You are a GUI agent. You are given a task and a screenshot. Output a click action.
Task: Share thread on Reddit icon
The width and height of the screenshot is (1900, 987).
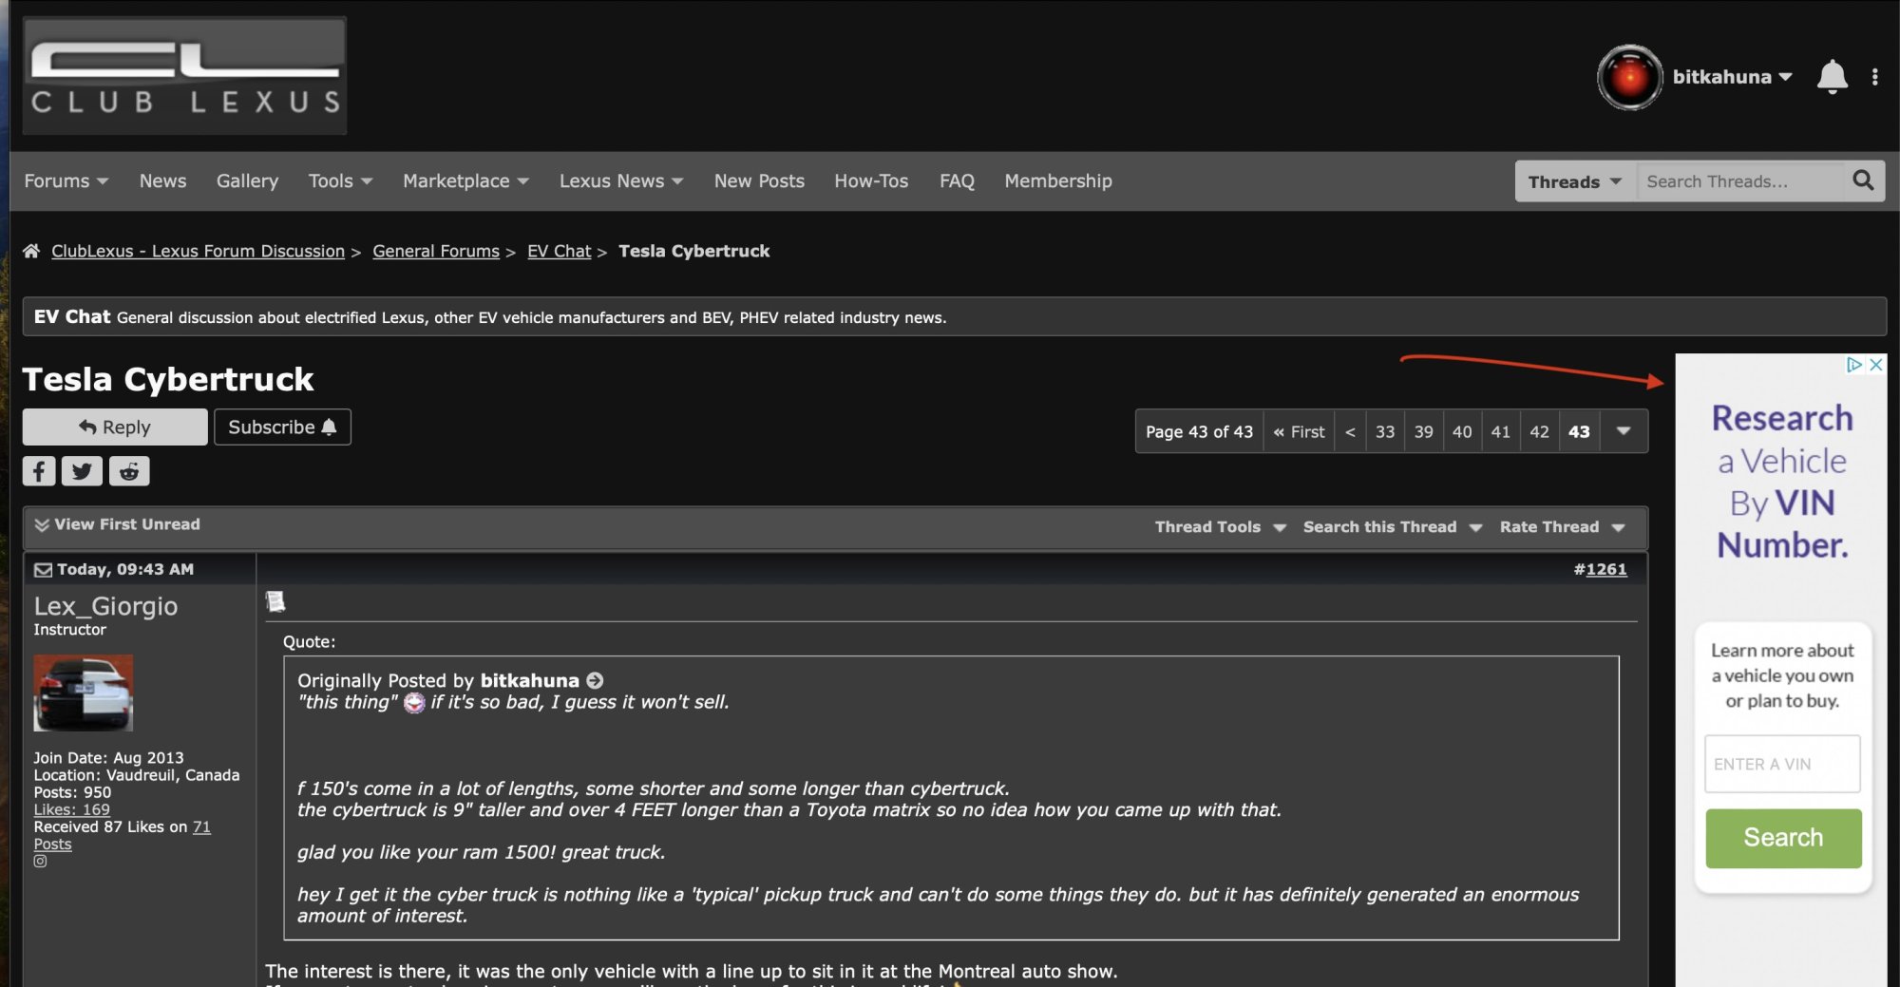(129, 471)
